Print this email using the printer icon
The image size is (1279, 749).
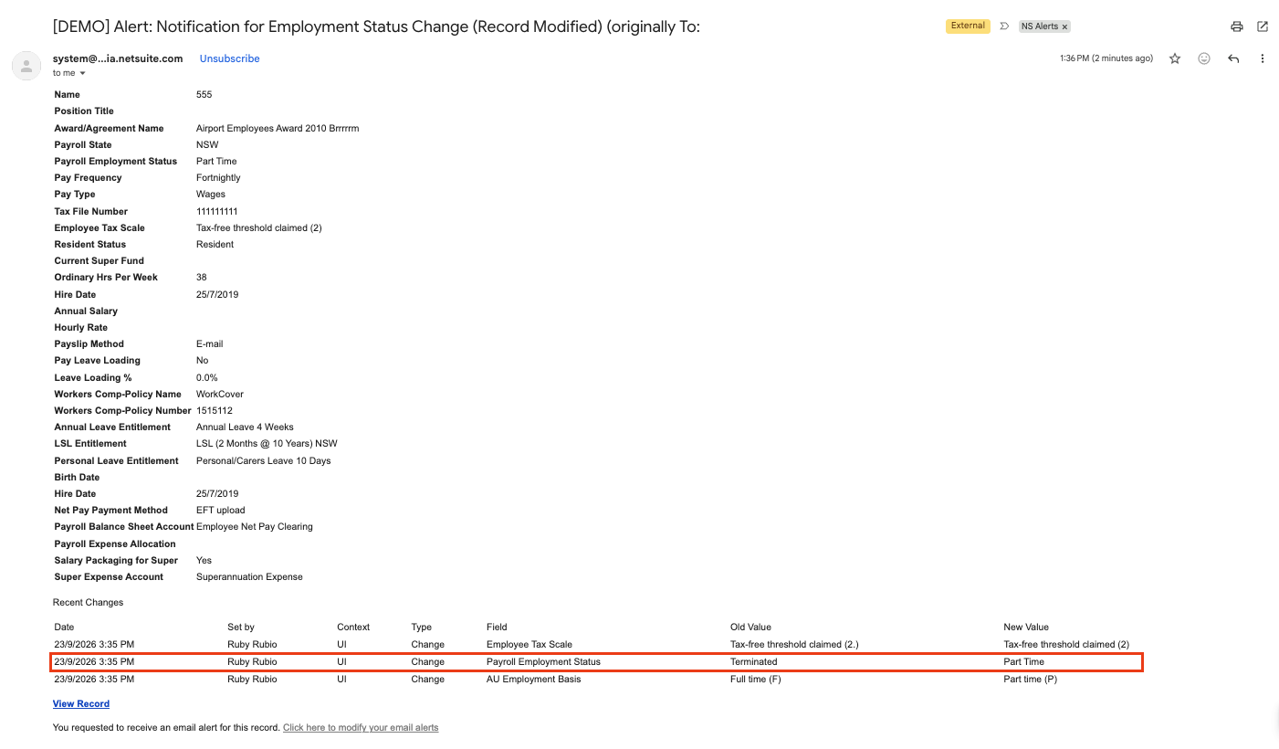[1237, 26]
